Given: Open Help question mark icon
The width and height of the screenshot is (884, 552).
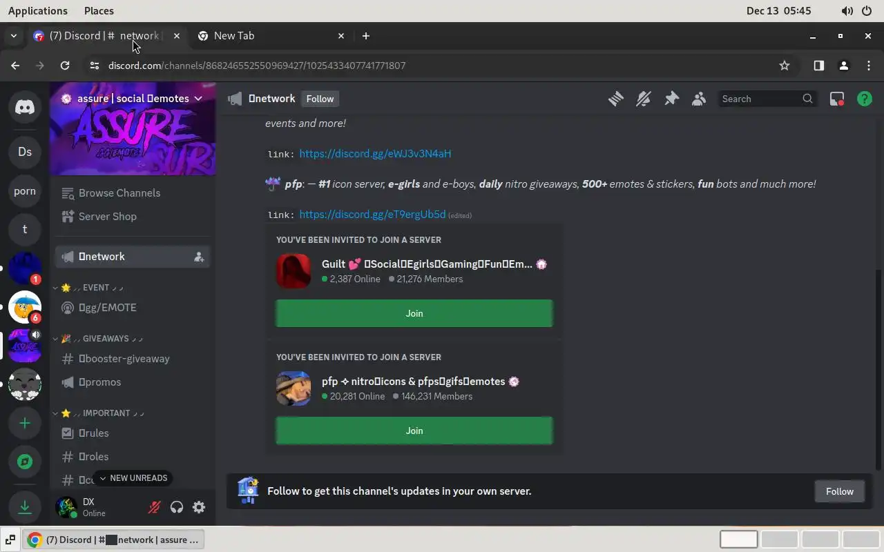Looking at the screenshot, I should click(x=865, y=99).
